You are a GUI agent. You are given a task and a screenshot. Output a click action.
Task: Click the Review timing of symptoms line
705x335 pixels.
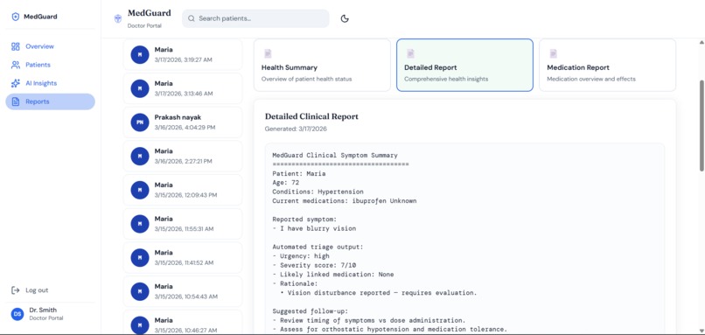(369, 320)
